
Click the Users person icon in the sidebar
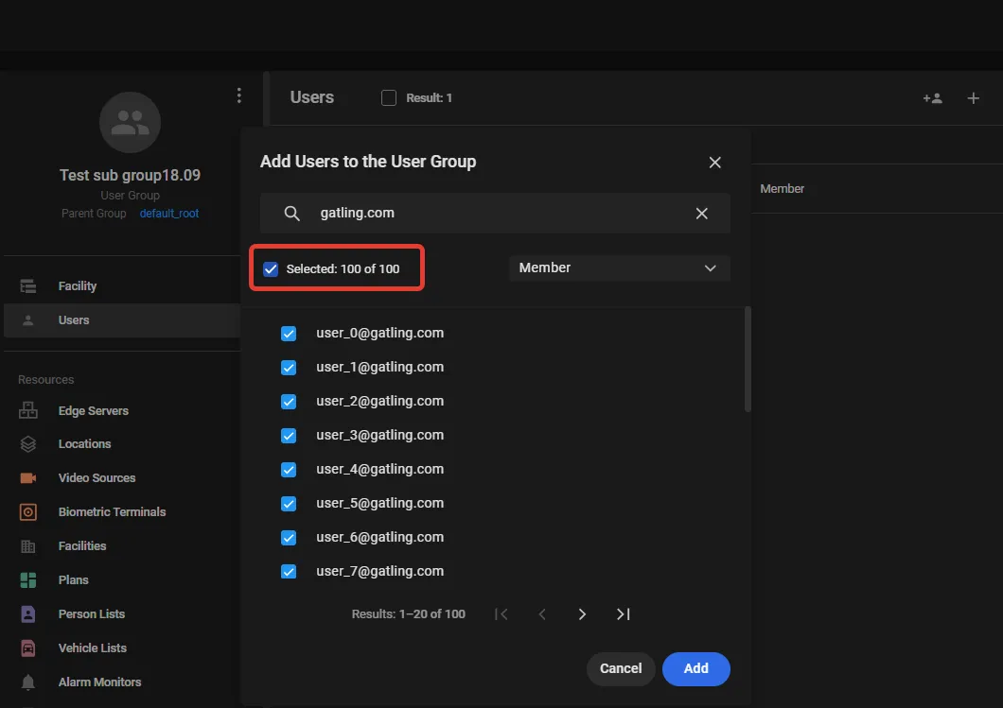click(x=28, y=320)
